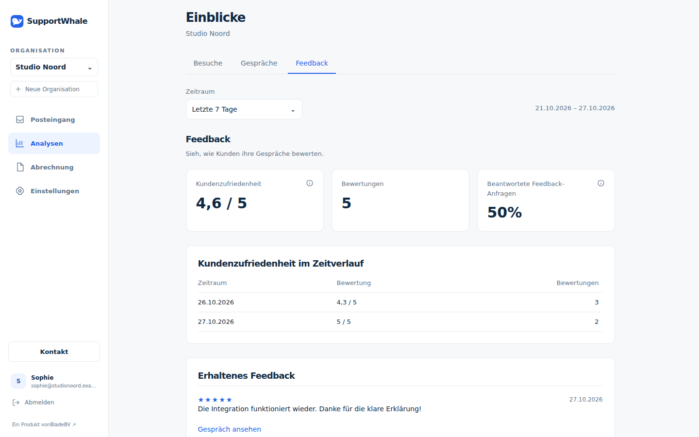Image resolution: width=699 pixels, height=437 pixels.
Task: Click the feedback text about Integration
Action: [310, 409]
